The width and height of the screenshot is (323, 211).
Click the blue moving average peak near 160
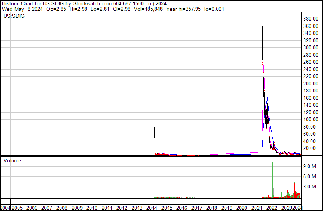267,96
